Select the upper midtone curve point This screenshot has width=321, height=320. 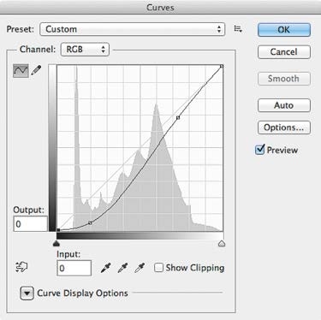[178, 117]
